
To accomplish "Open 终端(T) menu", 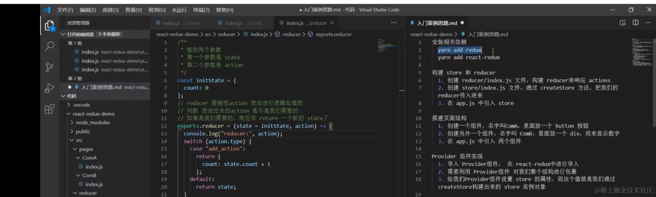I will tap(201, 10).
